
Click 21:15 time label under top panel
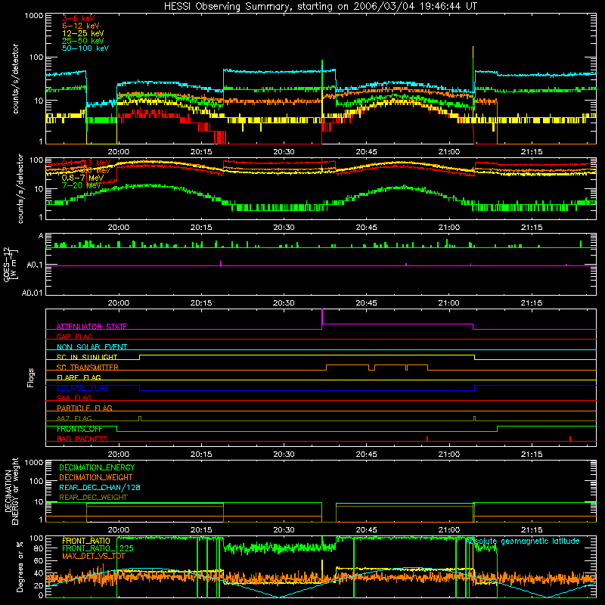(x=532, y=152)
